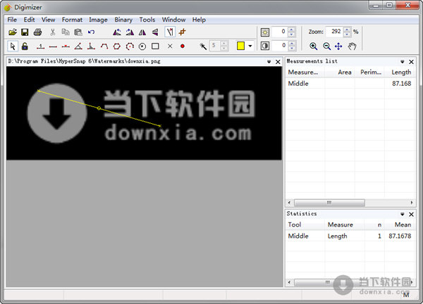Undo the last action
Screen dimensions: 423x304
click(91, 32)
